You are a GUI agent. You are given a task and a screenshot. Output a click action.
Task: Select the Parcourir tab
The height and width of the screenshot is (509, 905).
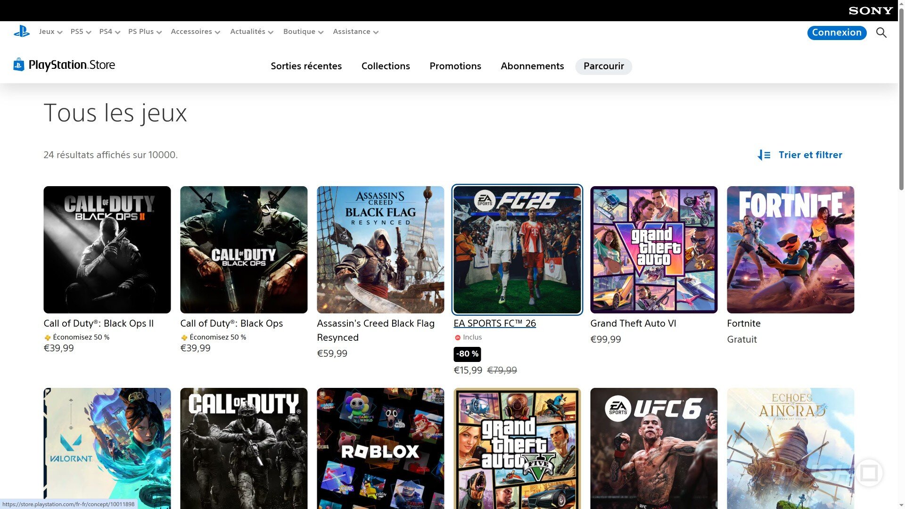tap(604, 66)
